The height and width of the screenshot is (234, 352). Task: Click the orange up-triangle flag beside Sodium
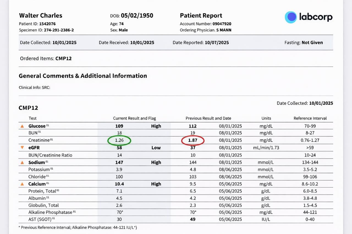[22, 162]
